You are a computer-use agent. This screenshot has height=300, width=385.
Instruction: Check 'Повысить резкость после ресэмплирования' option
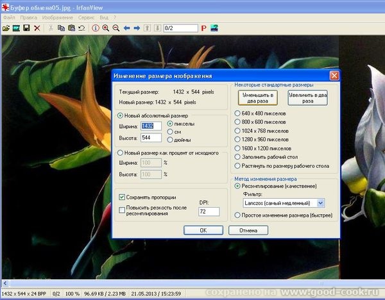point(123,209)
